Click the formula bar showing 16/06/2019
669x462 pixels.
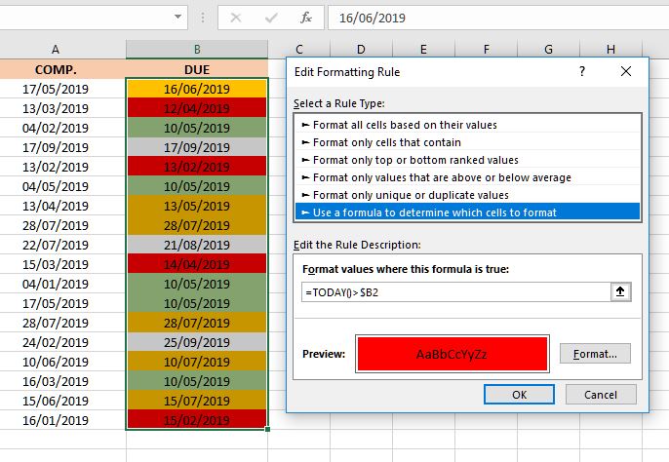pos(498,18)
